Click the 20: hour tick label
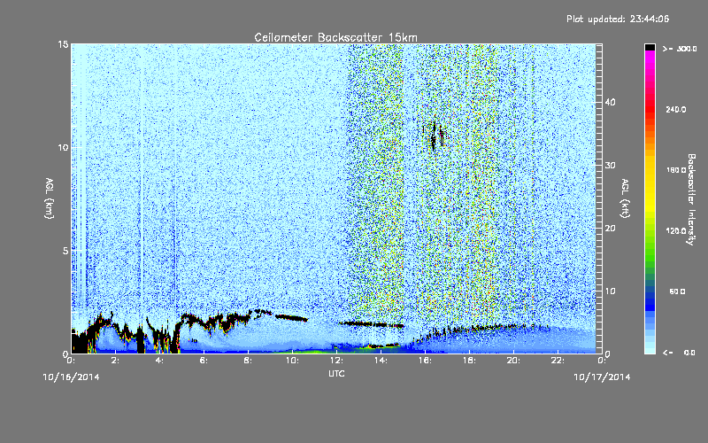This screenshot has width=708, height=443. pos(514,361)
